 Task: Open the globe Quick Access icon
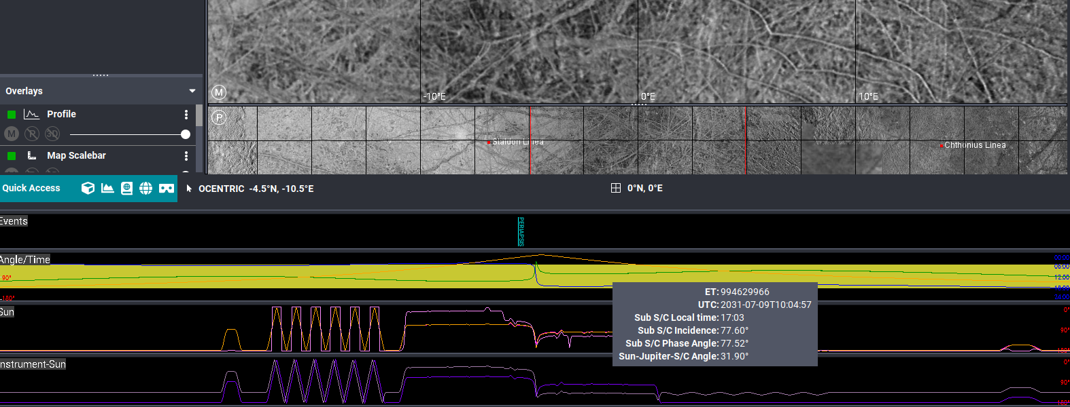coord(146,188)
